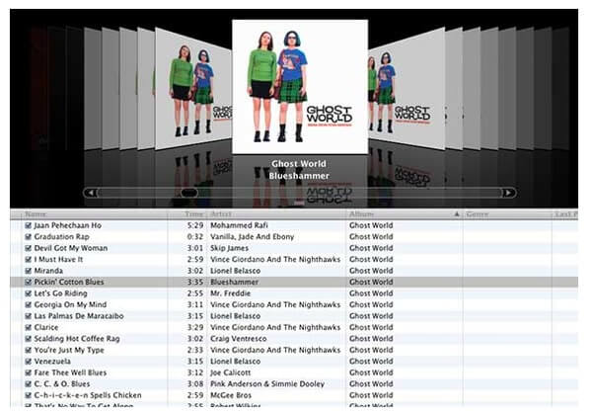Select the song Scalding Hot Coffee Rag

(x=77, y=339)
